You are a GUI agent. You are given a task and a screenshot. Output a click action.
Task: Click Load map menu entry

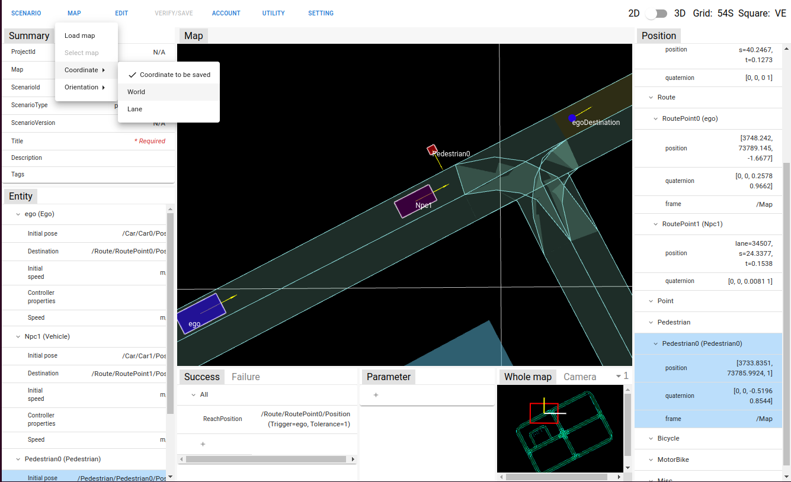(x=80, y=36)
